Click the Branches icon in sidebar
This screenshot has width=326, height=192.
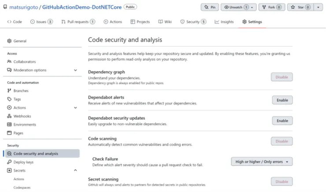pyautogui.click(x=10, y=91)
